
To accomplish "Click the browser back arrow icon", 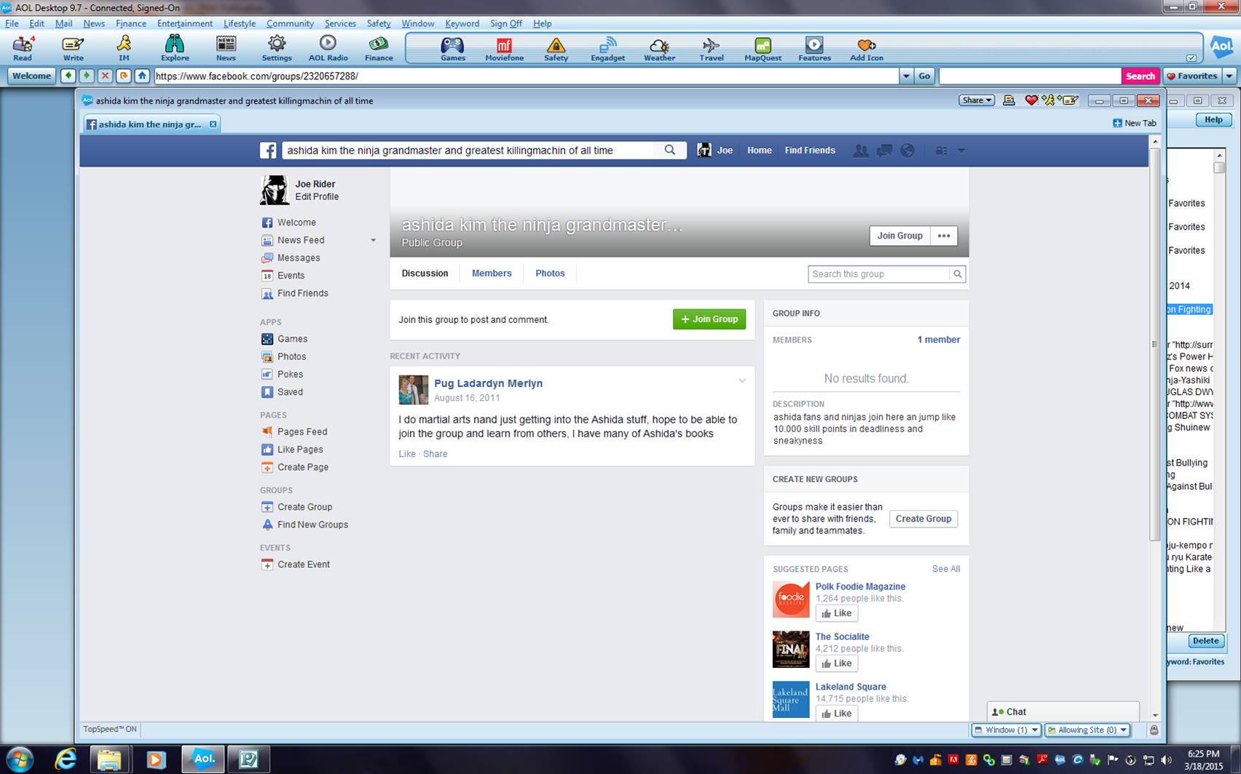I will click(68, 76).
